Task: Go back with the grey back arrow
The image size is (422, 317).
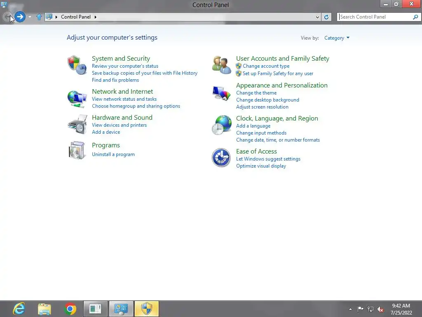Action: [x=7, y=17]
